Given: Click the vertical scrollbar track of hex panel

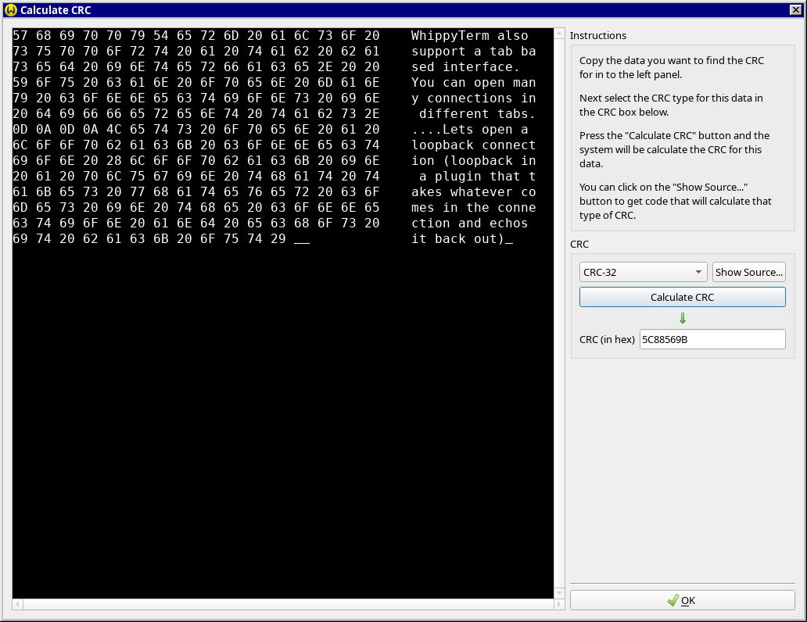Looking at the screenshot, I should tap(559, 313).
